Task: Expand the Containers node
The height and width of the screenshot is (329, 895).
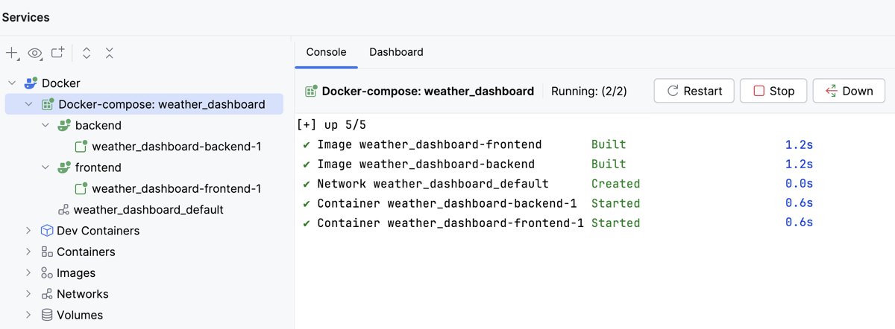Action: 29,252
